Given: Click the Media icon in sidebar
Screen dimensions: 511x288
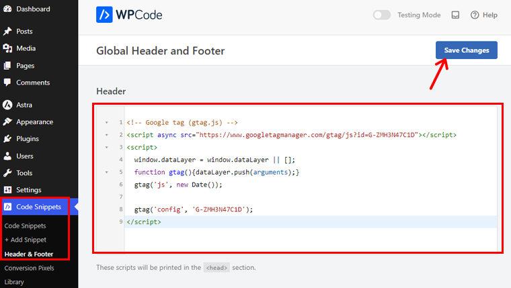Looking at the screenshot, I should [x=7, y=48].
